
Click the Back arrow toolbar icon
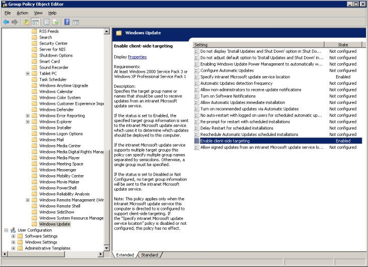[x=6, y=22]
